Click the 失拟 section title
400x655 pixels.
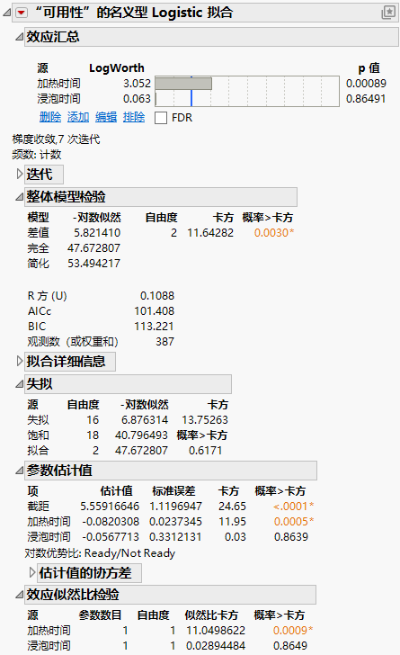[x=40, y=384]
